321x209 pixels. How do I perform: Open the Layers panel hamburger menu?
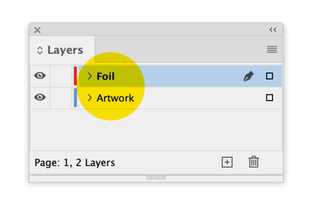(272, 49)
